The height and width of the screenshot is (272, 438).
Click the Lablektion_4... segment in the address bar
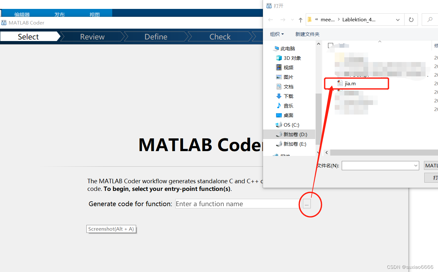[359, 20]
